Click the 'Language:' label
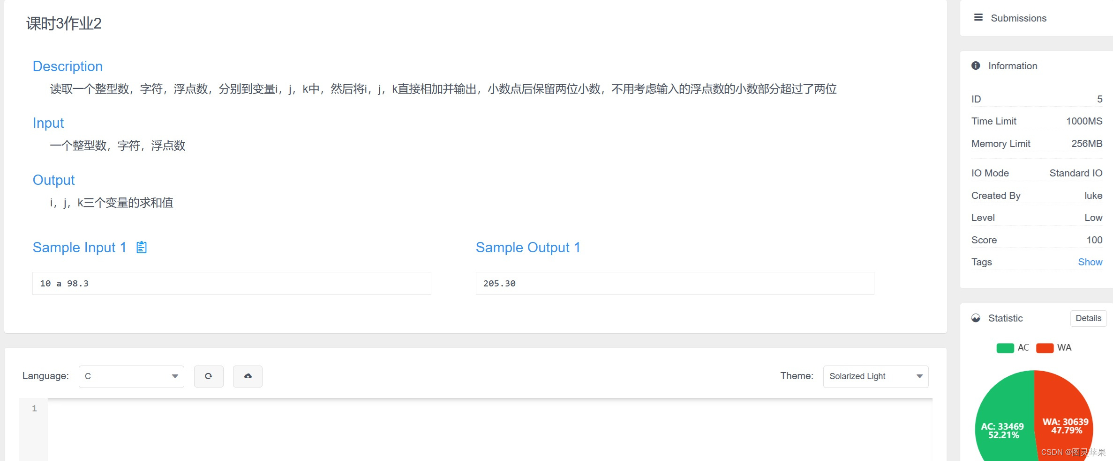This screenshot has width=1113, height=461. tap(45, 376)
